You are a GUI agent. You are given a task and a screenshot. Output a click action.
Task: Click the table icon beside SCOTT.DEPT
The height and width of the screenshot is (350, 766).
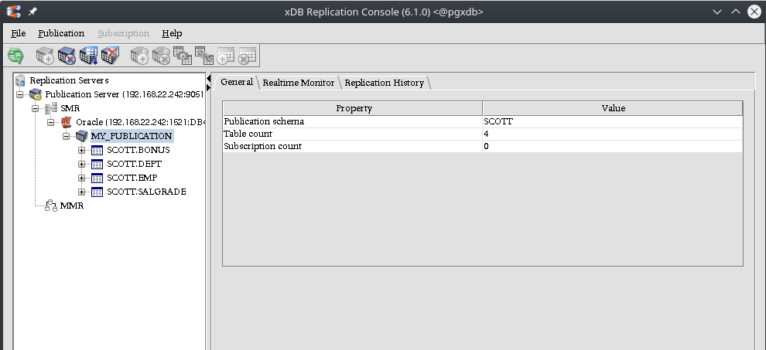click(97, 164)
